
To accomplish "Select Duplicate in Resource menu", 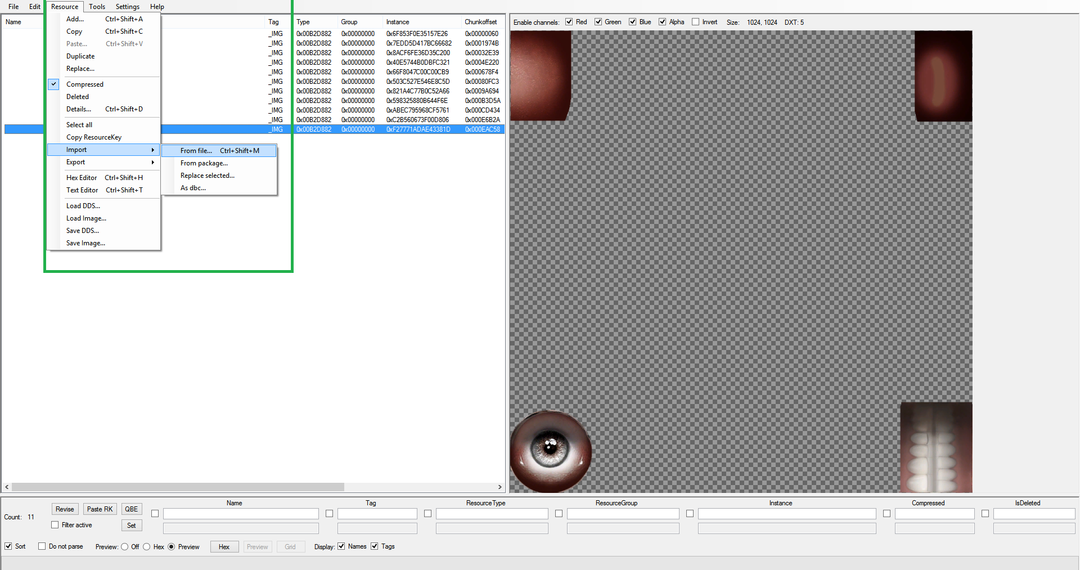I will point(104,56).
